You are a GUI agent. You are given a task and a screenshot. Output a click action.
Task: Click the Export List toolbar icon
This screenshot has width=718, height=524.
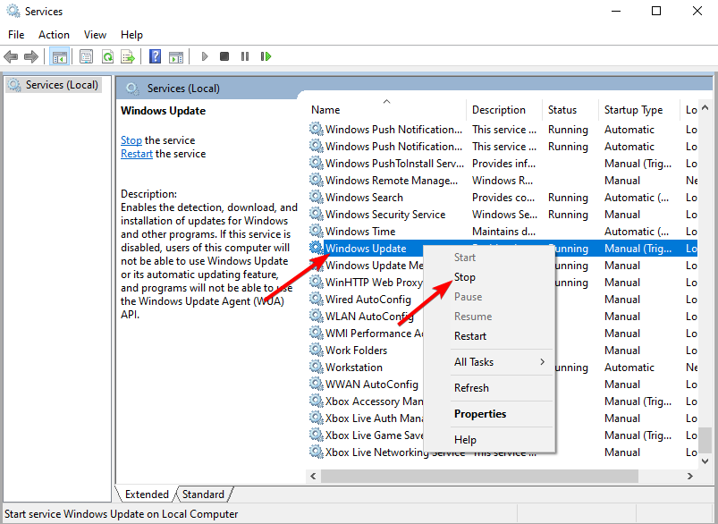[128, 57]
